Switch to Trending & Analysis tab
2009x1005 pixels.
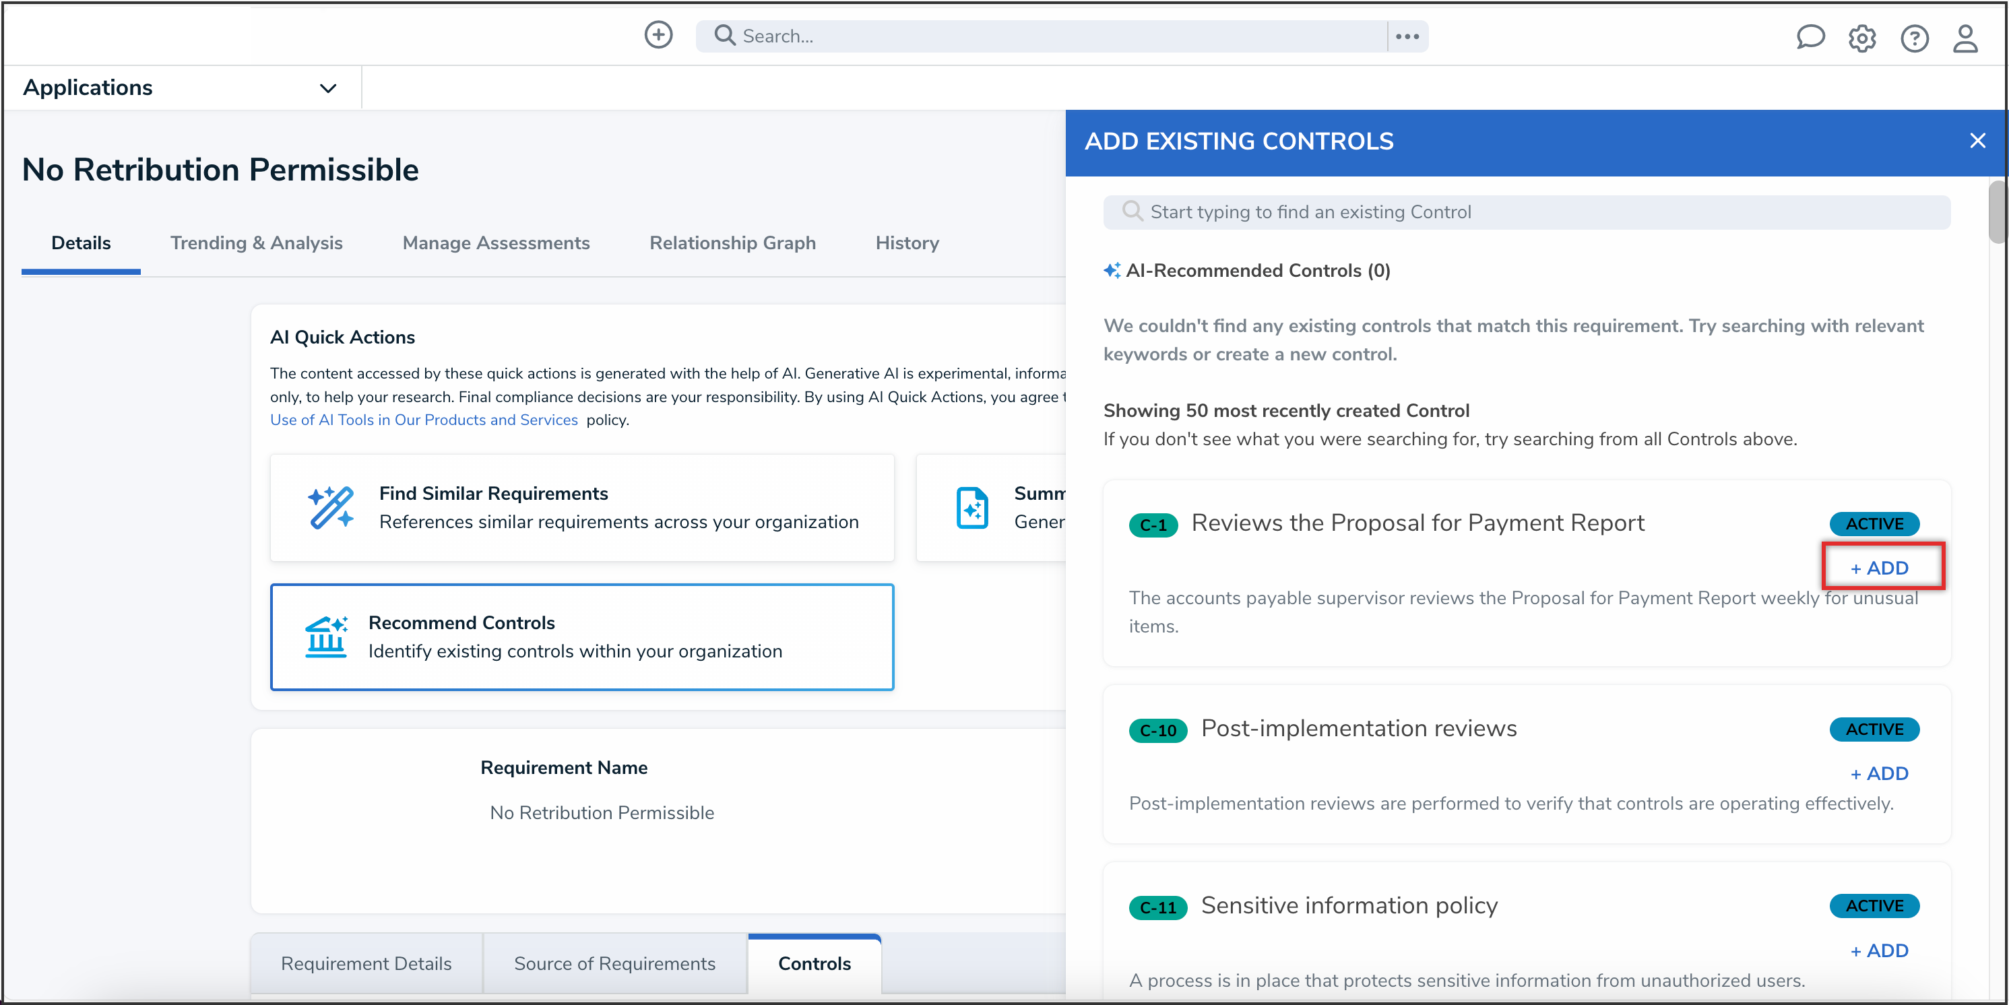click(x=256, y=242)
